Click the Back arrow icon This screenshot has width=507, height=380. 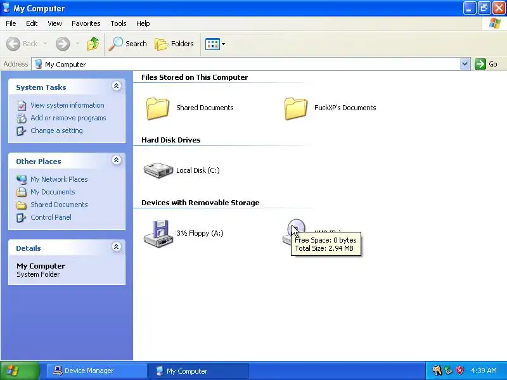(13, 44)
